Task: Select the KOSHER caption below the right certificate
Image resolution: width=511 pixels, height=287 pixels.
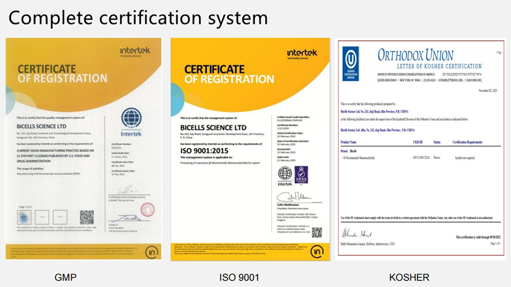Action: [409, 277]
